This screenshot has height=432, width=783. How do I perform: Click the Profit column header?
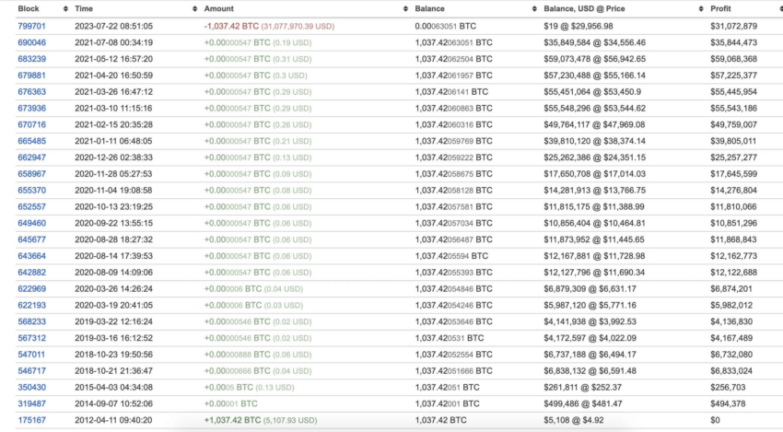pos(724,8)
